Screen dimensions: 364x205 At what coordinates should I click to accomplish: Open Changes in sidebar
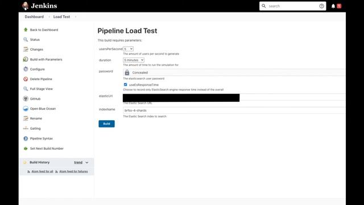coord(36,50)
